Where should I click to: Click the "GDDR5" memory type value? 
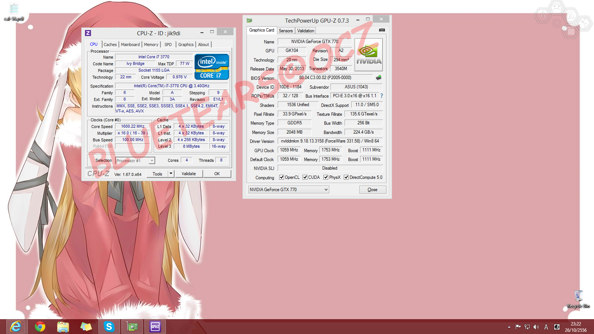(295, 123)
